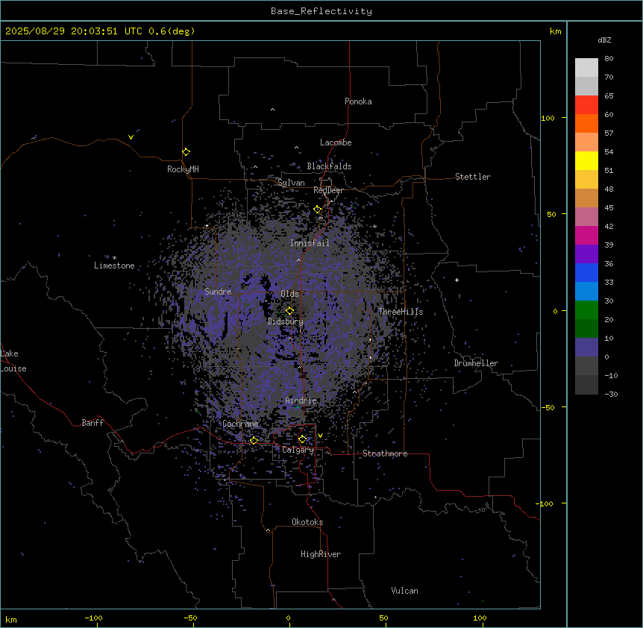
Task: Click the RedDeer city label
Action: 328,190
